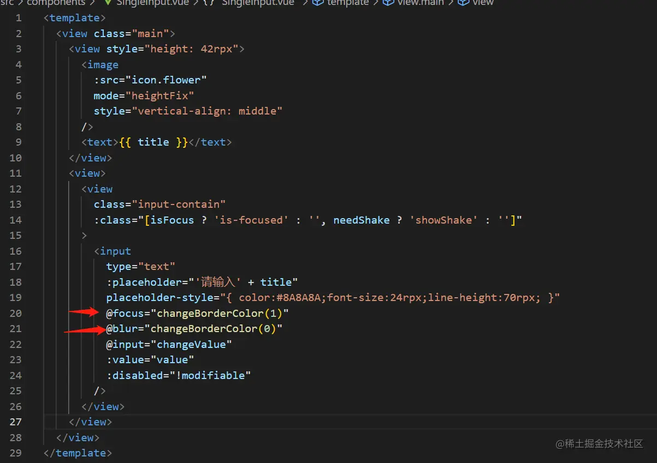Click 'mode="heightFix"' attribute

pos(144,96)
